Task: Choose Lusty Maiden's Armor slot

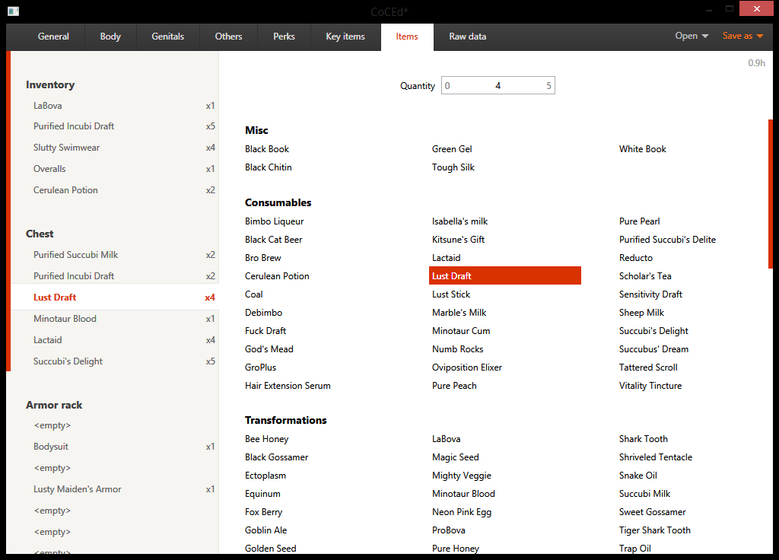Action: [x=78, y=489]
